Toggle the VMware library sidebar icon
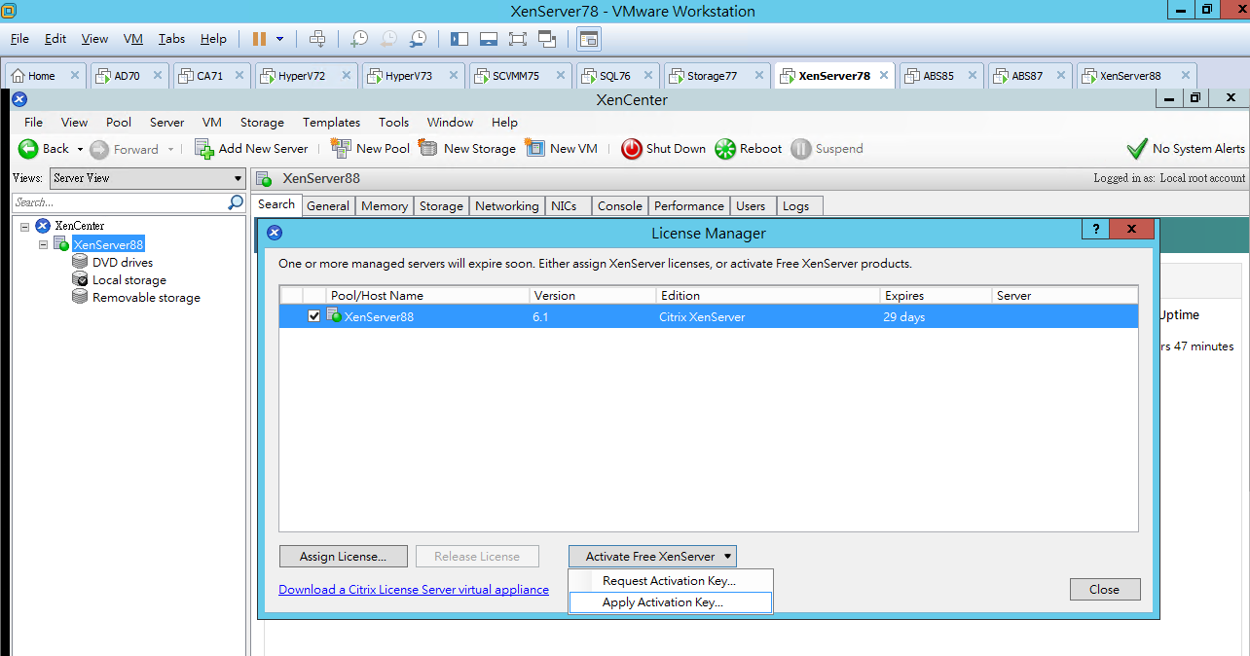This screenshot has width=1250, height=656. (460, 39)
